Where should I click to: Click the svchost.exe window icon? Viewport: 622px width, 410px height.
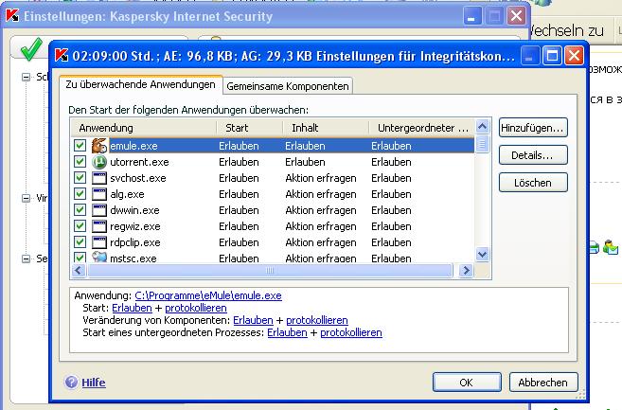[x=100, y=178]
